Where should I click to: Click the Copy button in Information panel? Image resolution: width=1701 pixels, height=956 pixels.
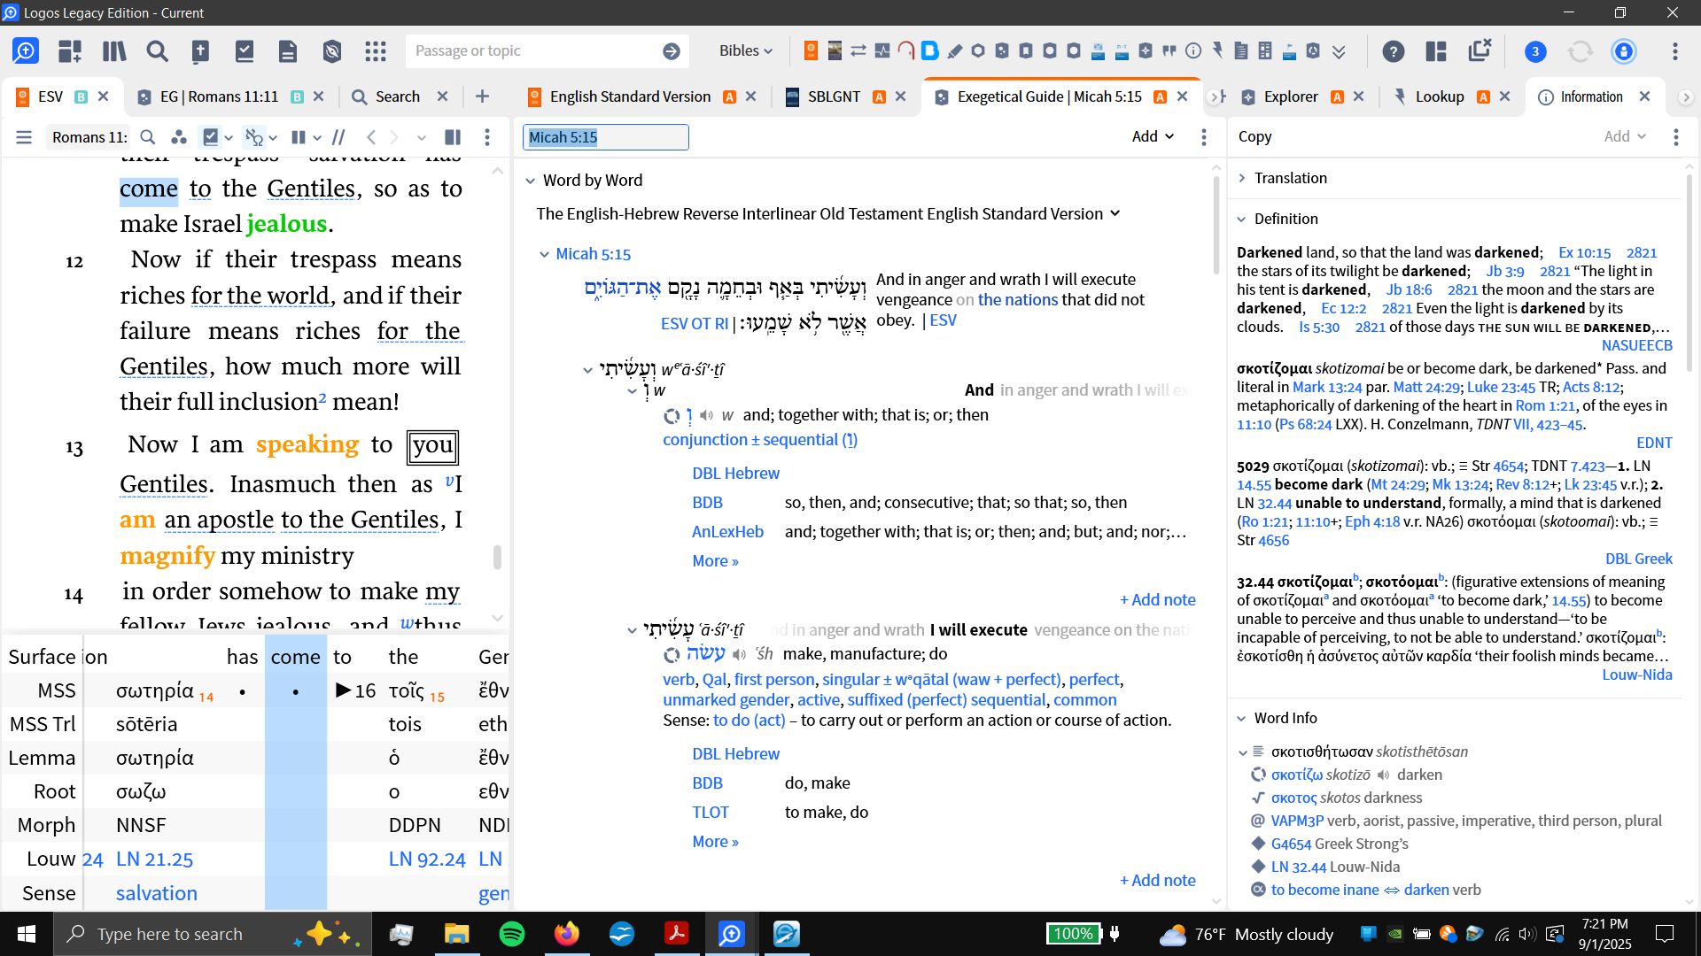pos(1254,136)
